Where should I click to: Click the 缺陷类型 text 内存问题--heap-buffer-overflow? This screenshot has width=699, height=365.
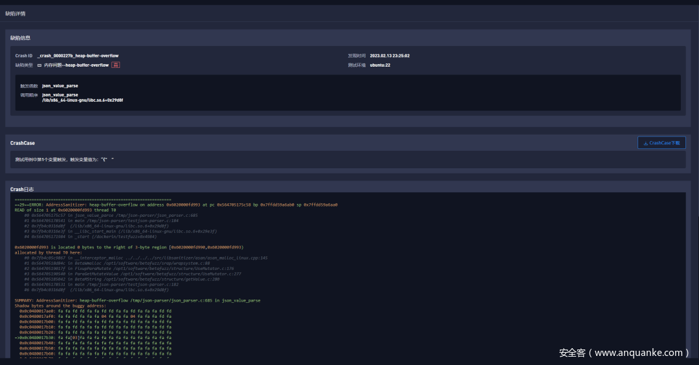coord(76,65)
